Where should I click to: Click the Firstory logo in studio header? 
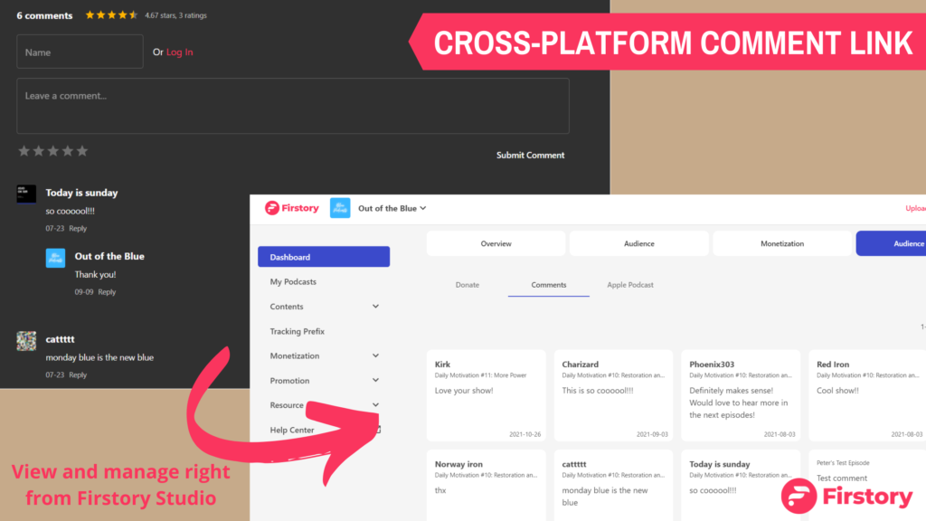292,208
